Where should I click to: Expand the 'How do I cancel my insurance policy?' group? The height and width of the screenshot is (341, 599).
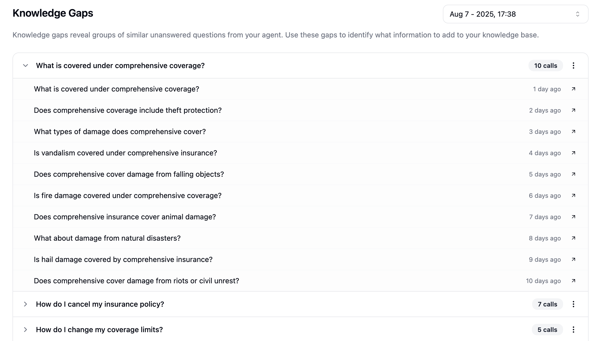click(26, 304)
